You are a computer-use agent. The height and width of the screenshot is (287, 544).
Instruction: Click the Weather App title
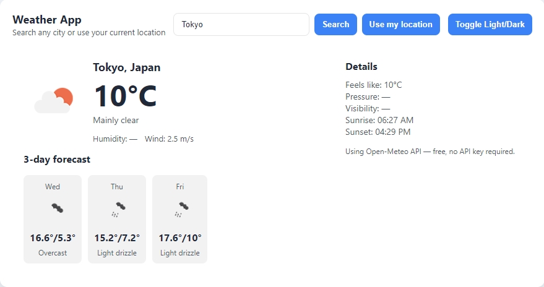[x=47, y=20]
